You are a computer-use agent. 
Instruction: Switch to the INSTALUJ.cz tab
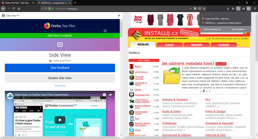pyautogui.click(x=54, y=3)
